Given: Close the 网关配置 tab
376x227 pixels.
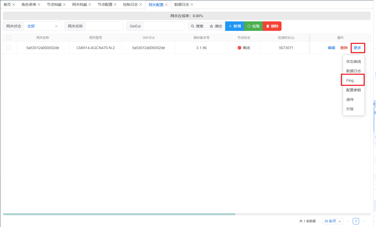Looking at the screenshot, I should pos(166,5).
